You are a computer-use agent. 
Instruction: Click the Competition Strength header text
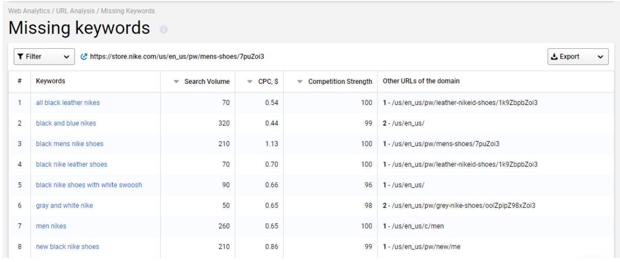click(x=340, y=82)
